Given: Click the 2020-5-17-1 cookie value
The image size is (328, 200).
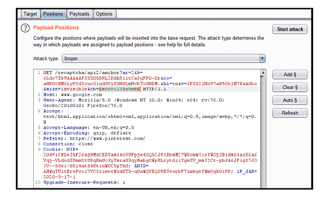Looking at the screenshot, I should [59, 177].
